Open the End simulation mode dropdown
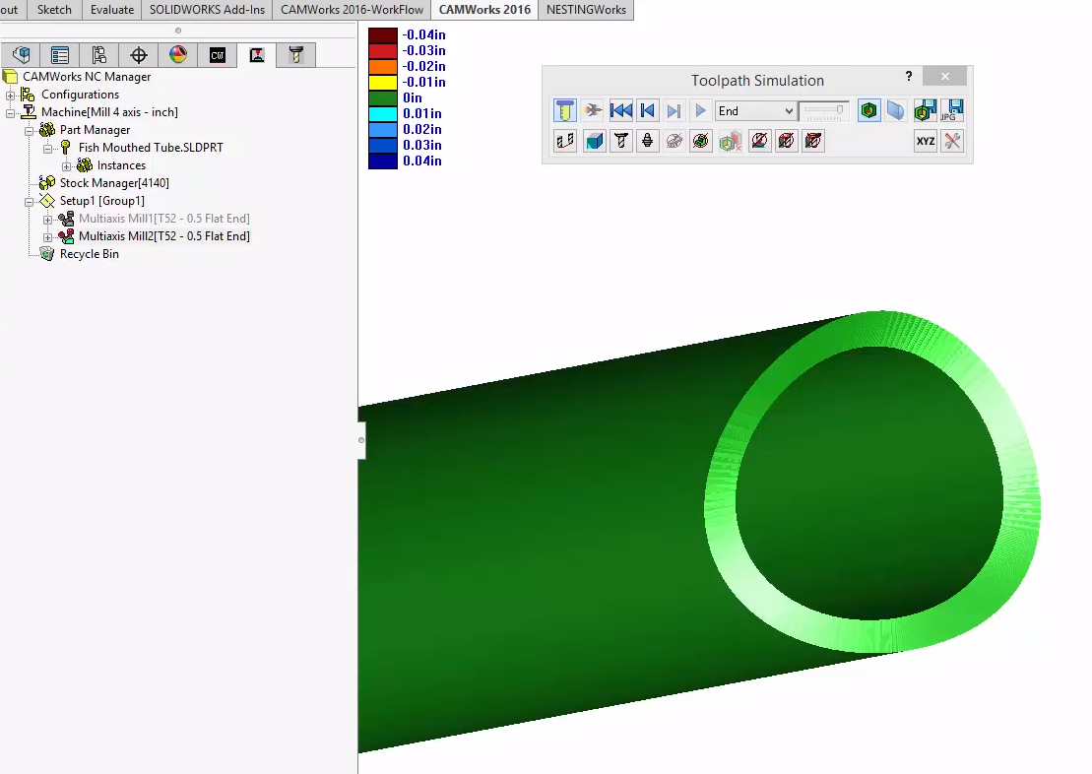Image resolution: width=1092 pixels, height=774 pixels. pos(755,110)
